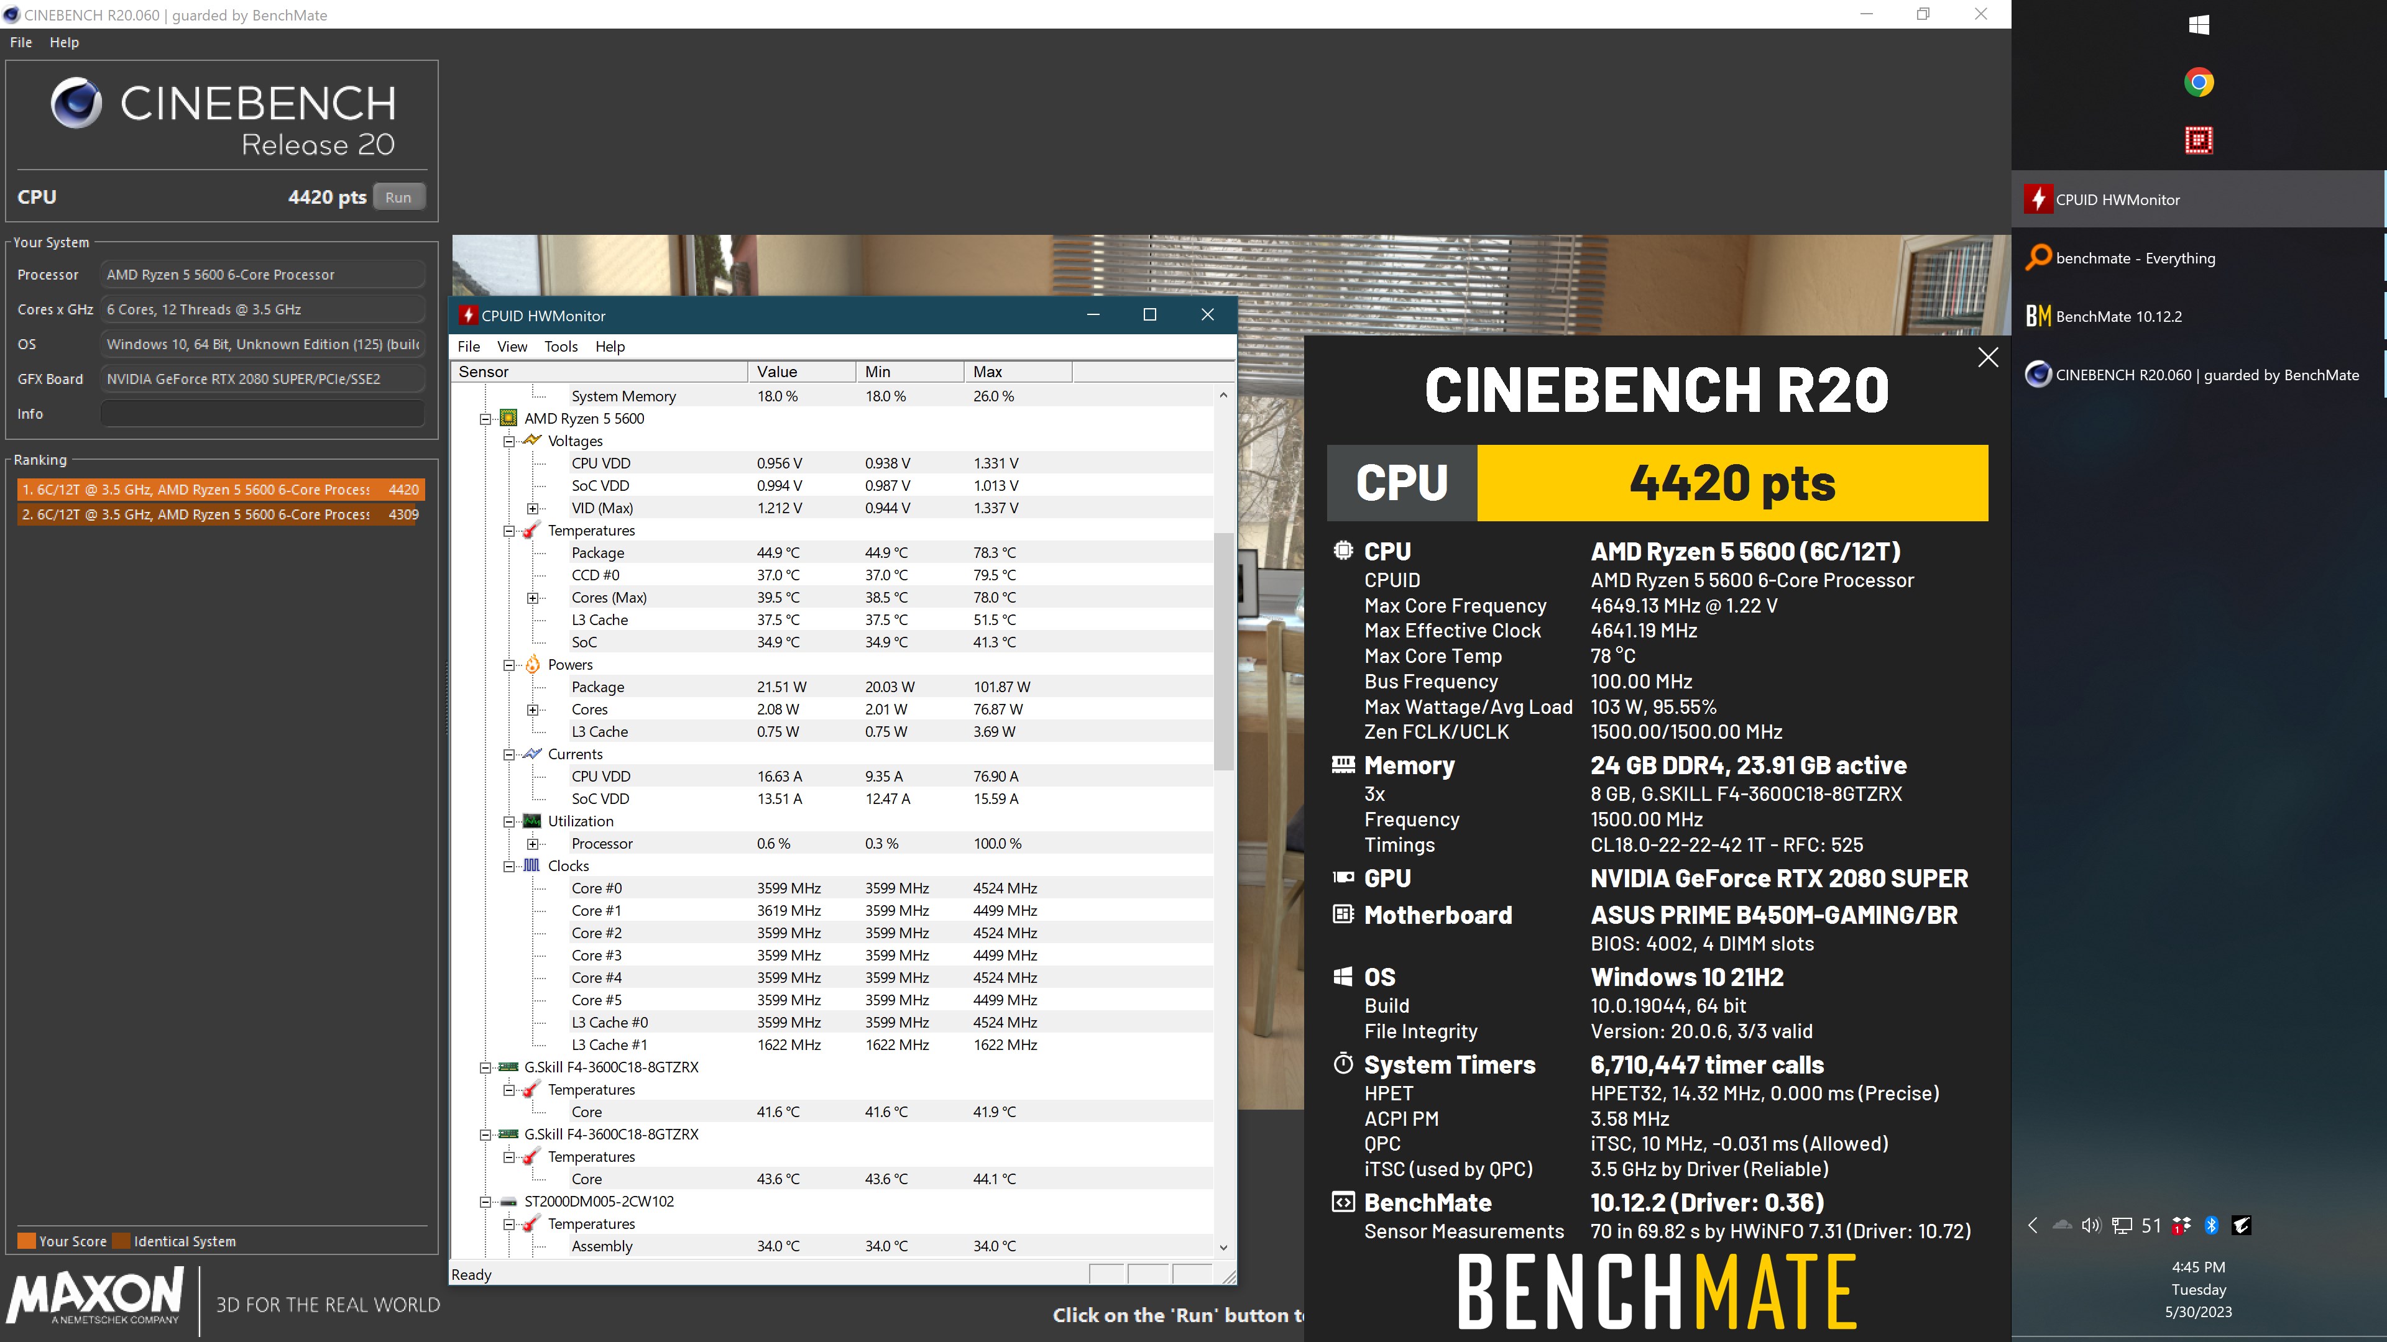
Task: Select the SoC VDD voltage row at 0.994 V
Action: pos(832,485)
